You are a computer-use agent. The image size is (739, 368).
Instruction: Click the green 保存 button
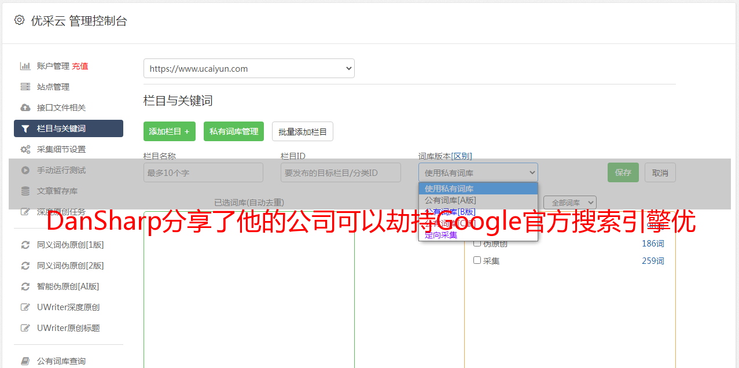[x=623, y=172]
